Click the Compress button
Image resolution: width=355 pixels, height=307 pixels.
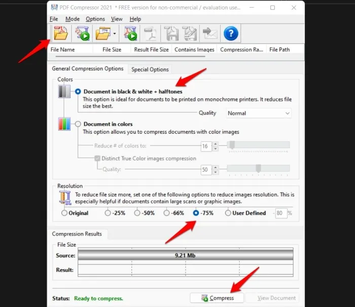pyautogui.click(x=217, y=298)
